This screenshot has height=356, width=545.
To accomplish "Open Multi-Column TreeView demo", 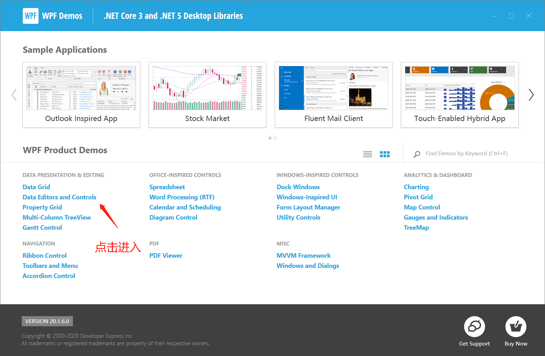I will tap(57, 218).
